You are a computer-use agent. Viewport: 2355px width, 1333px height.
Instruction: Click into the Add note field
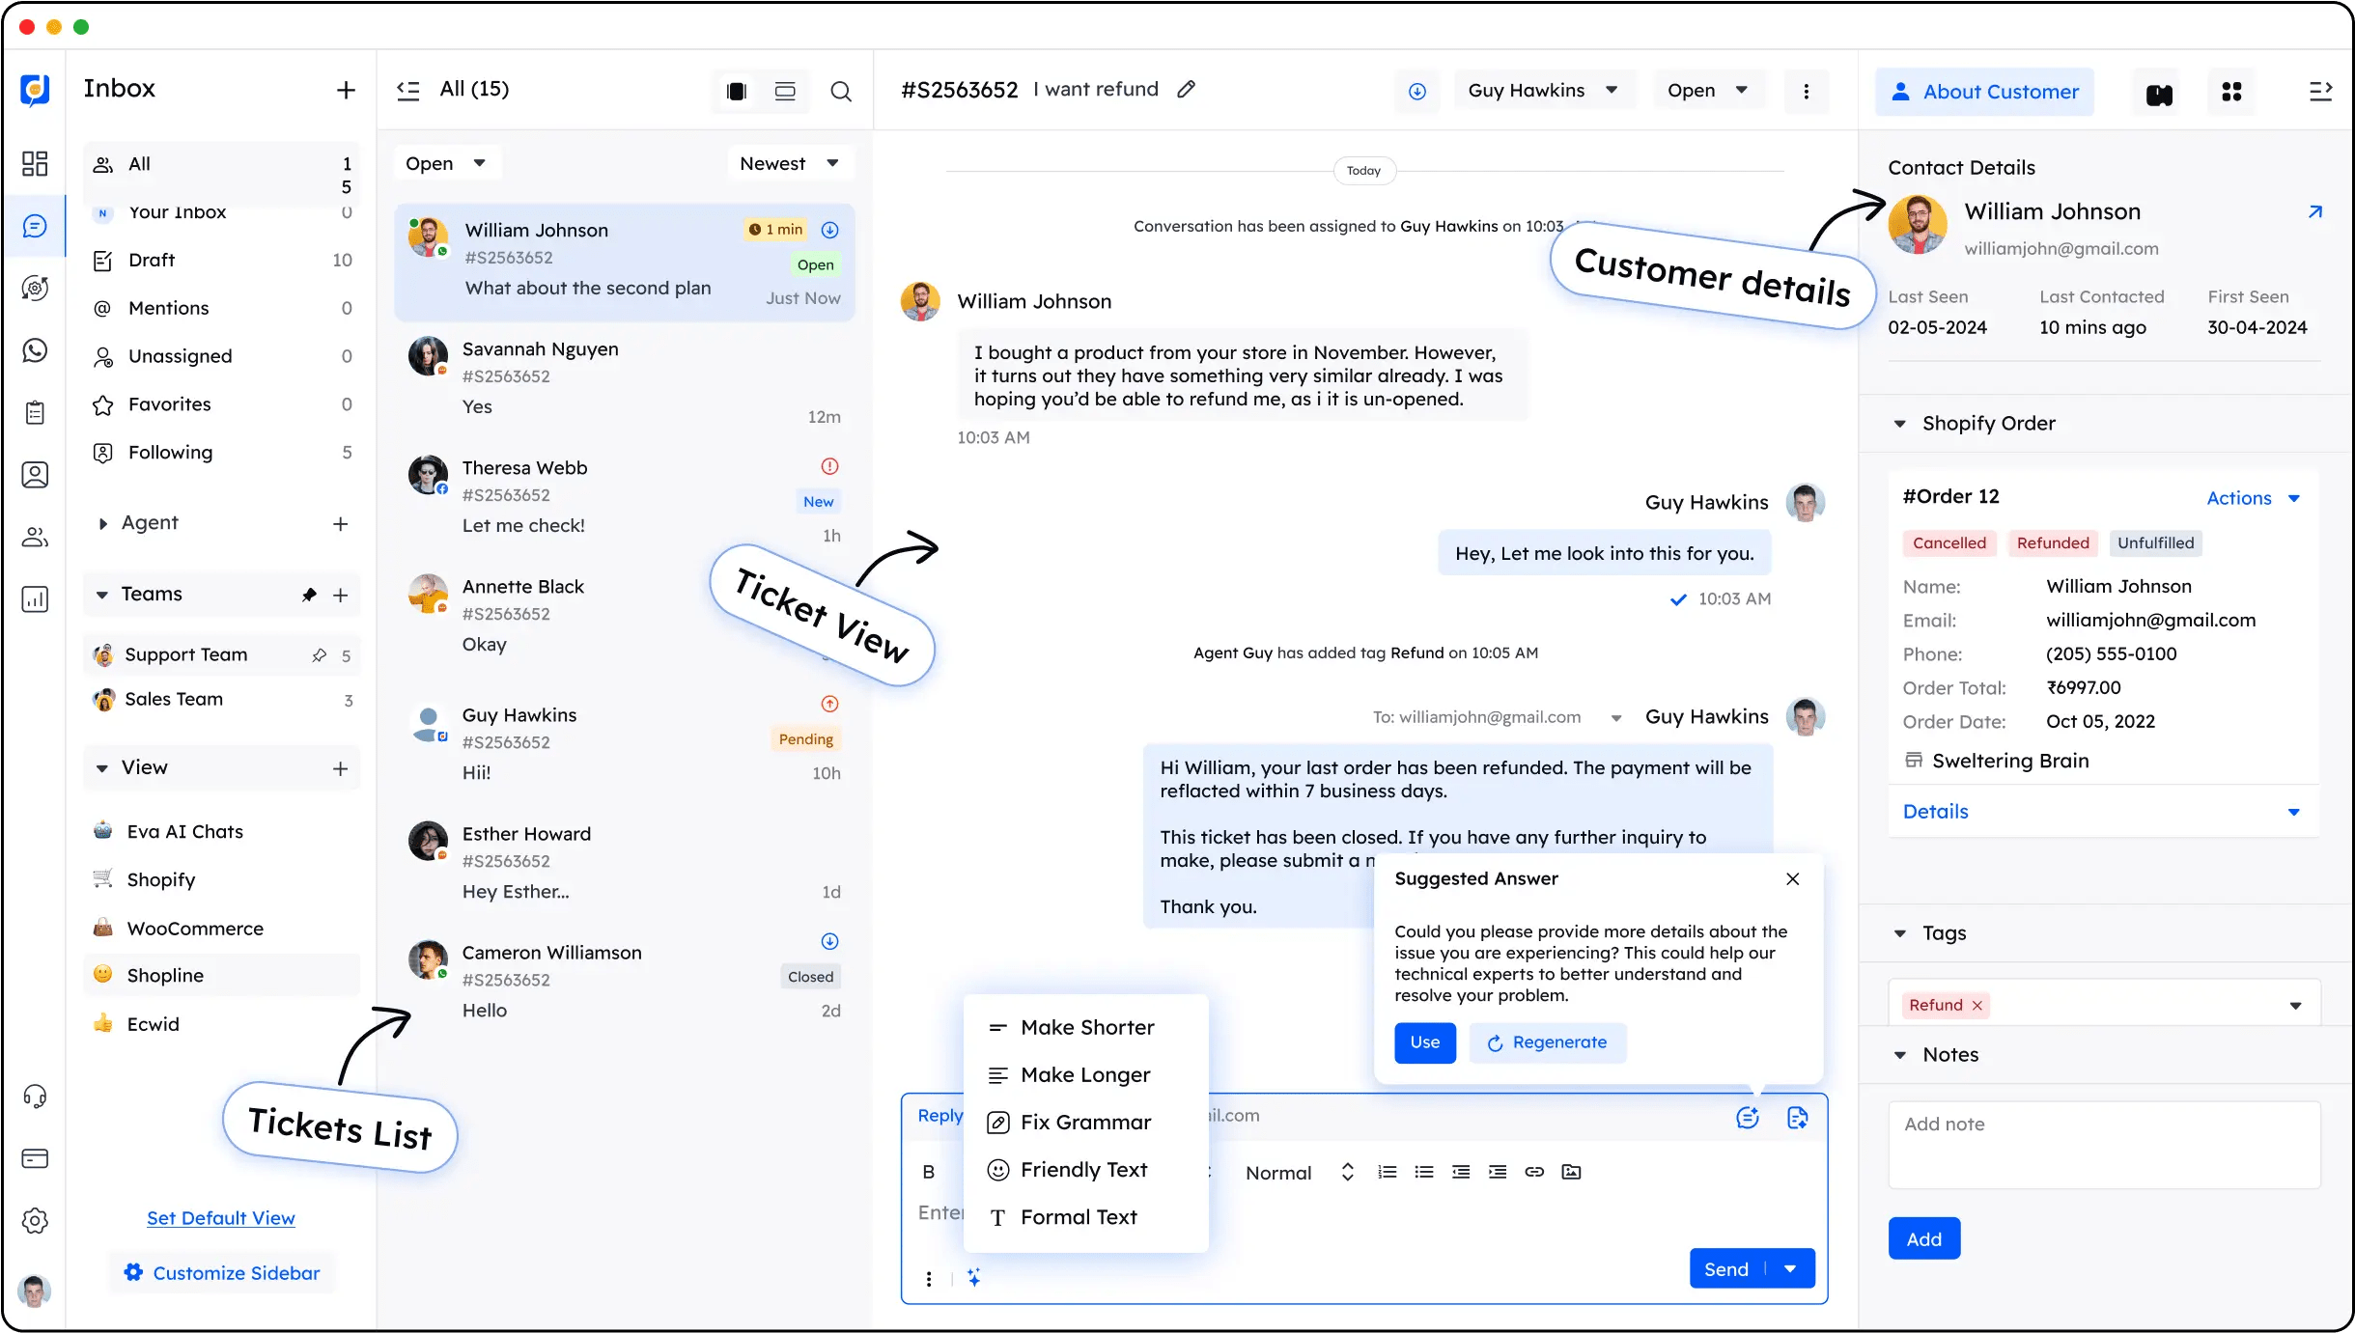(2103, 1144)
